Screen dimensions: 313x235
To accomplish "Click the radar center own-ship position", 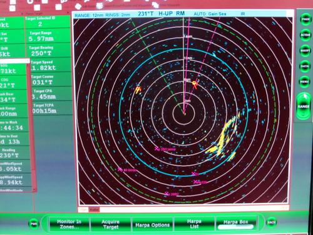I will coord(185,114).
